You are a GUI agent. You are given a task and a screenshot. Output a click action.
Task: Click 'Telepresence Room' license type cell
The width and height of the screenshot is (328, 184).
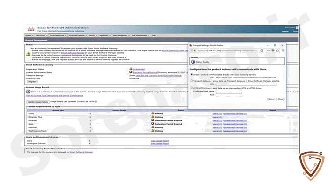pos(37,131)
